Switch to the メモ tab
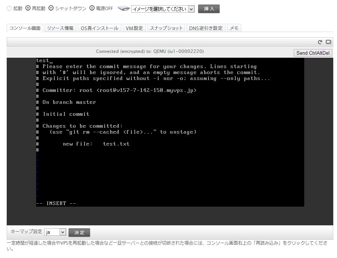Image resolution: width=337 pixels, height=258 pixels. tap(234, 28)
